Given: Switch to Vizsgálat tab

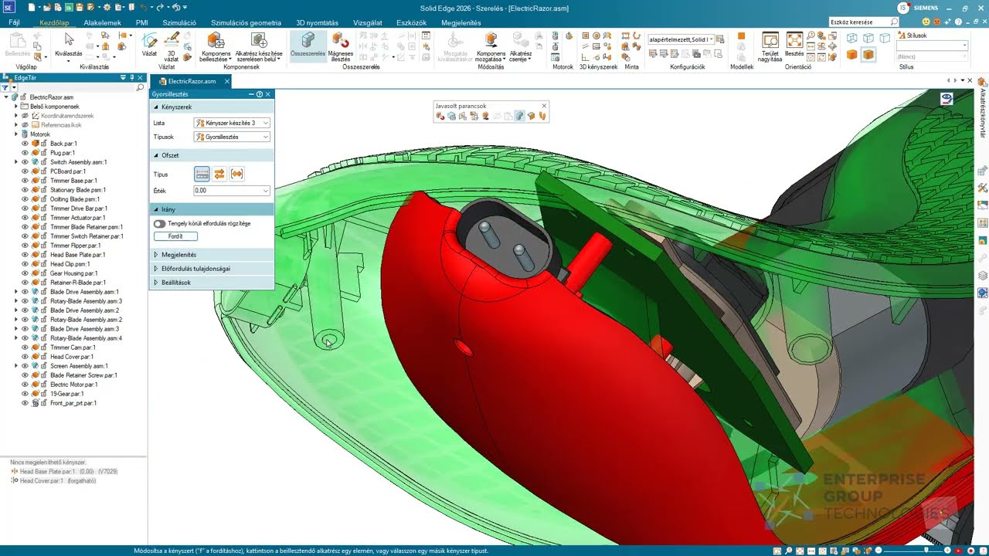Looking at the screenshot, I should click(368, 22).
